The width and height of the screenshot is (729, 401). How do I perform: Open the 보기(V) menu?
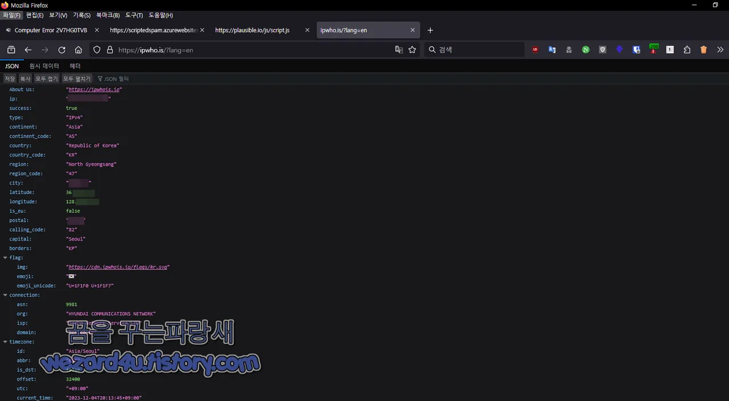pos(58,15)
